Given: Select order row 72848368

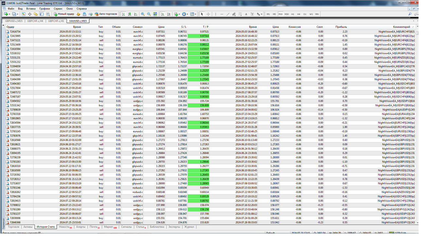Looking at the screenshot, I should coord(210,222).
